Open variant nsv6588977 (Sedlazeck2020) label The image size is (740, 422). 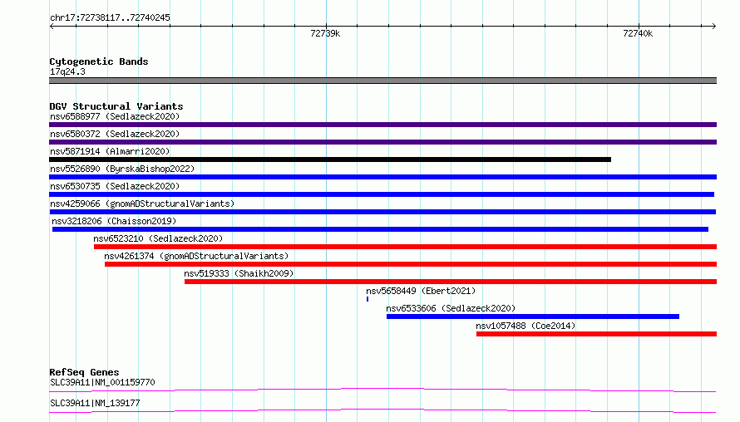point(115,116)
